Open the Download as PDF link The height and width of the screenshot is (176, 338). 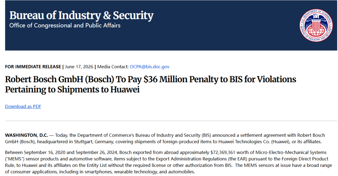coord(23,106)
